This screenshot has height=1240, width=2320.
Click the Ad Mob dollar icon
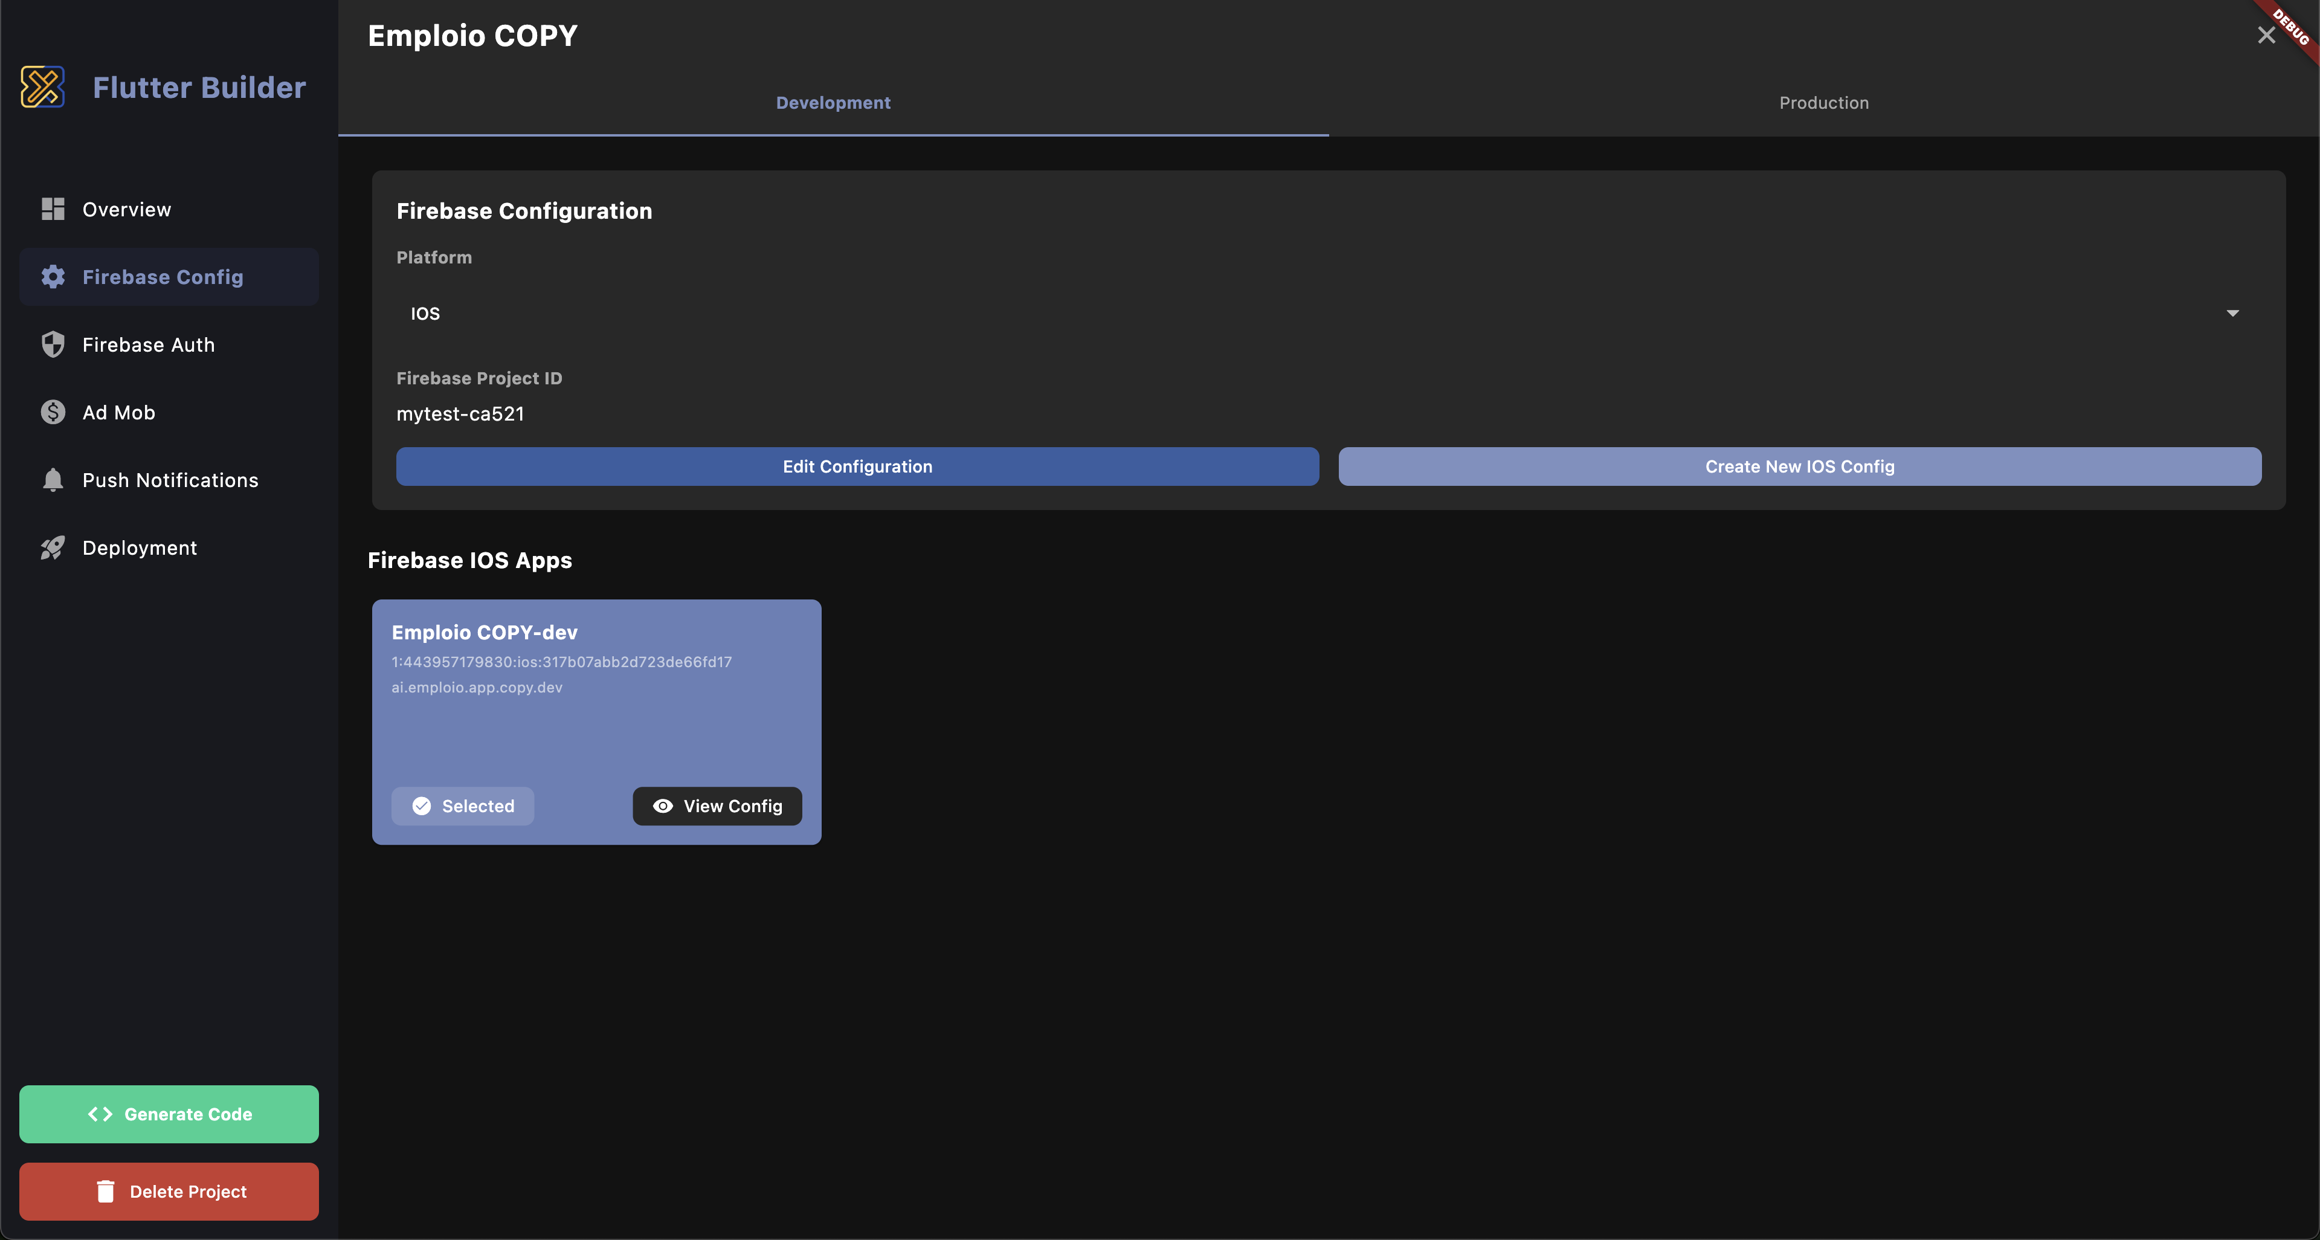53,412
